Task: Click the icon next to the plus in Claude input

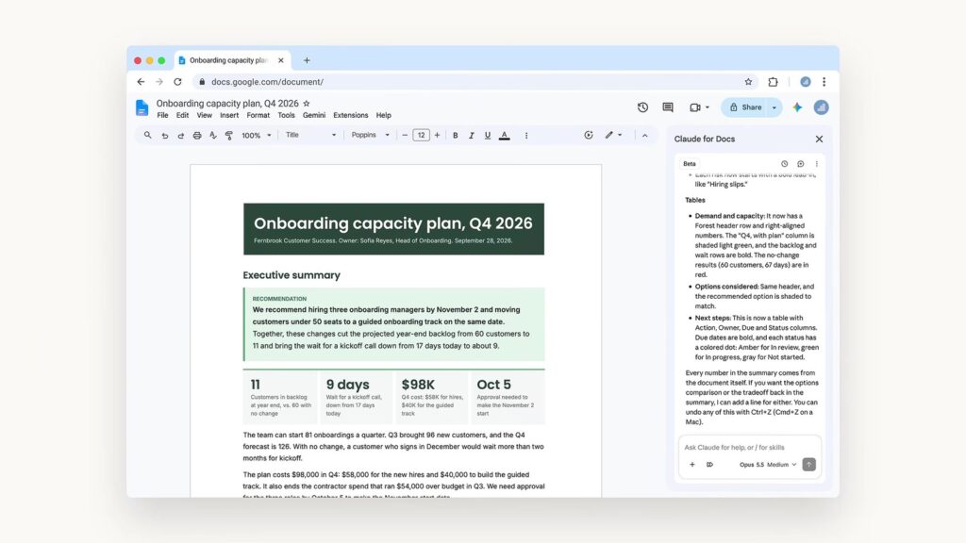Action: (709, 464)
